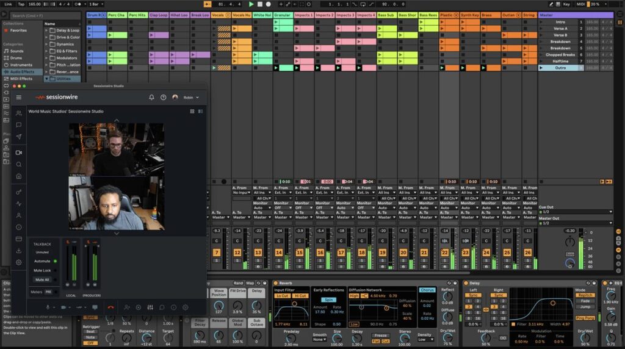Open the Sessionwire hamburger menu
Viewport: 625px width, 349px height.
pyautogui.click(x=19, y=97)
